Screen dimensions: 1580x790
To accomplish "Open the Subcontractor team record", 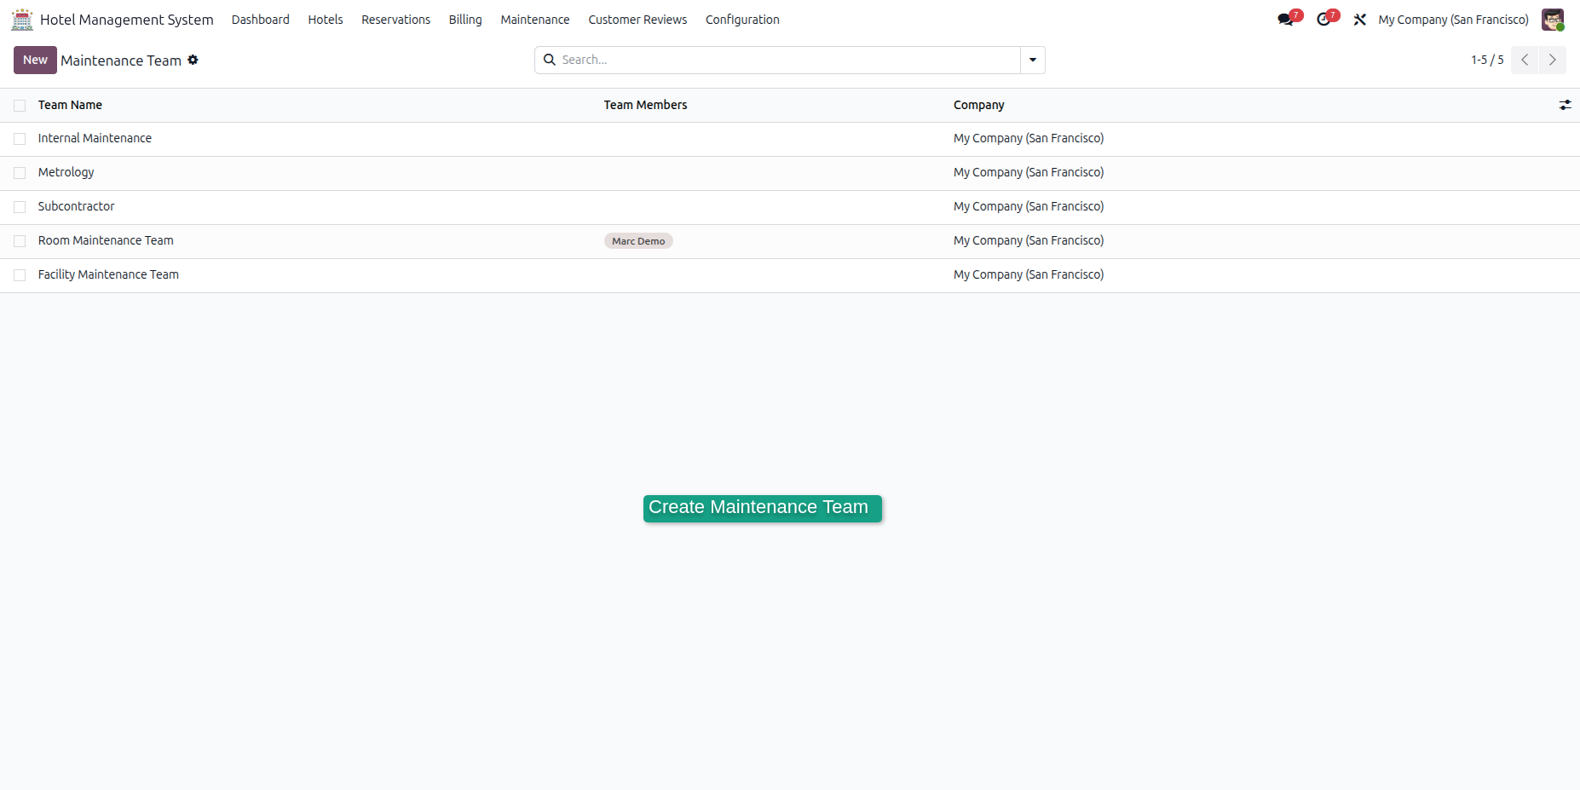I will click(x=76, y=206).
